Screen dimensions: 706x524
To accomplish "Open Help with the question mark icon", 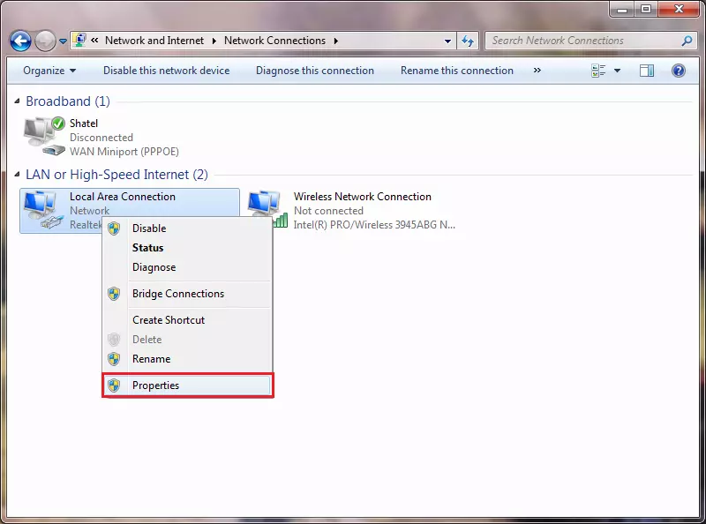I will coord(679,71).
